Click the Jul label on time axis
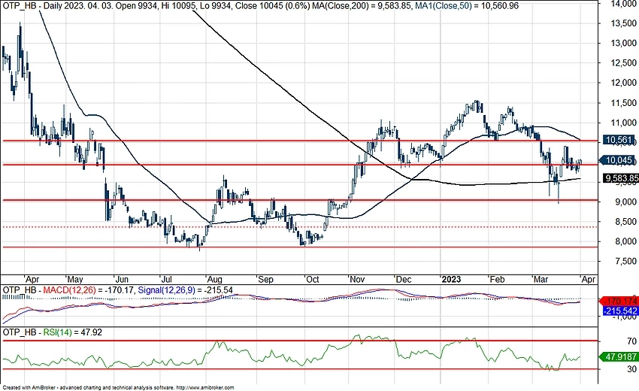 tap(166, 279)
